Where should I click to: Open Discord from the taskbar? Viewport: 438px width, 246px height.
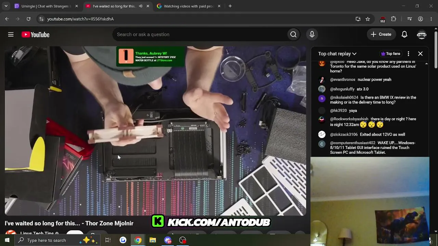pyautogui.click(x=168, y=240)
